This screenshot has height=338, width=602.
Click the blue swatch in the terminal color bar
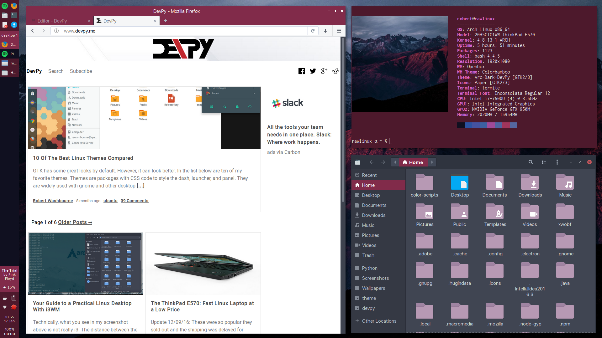click(468, 125)
